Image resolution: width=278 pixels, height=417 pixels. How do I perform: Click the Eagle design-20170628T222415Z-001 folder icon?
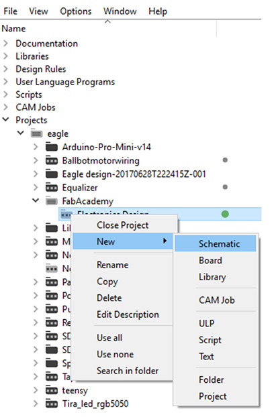click(52, 174)
